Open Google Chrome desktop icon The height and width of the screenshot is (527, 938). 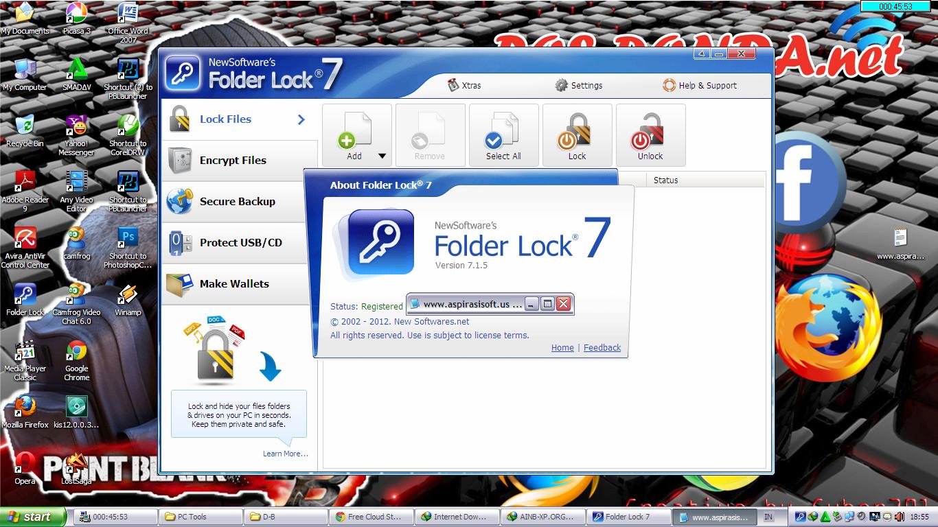pyautogui.click(x=76, y=360)
